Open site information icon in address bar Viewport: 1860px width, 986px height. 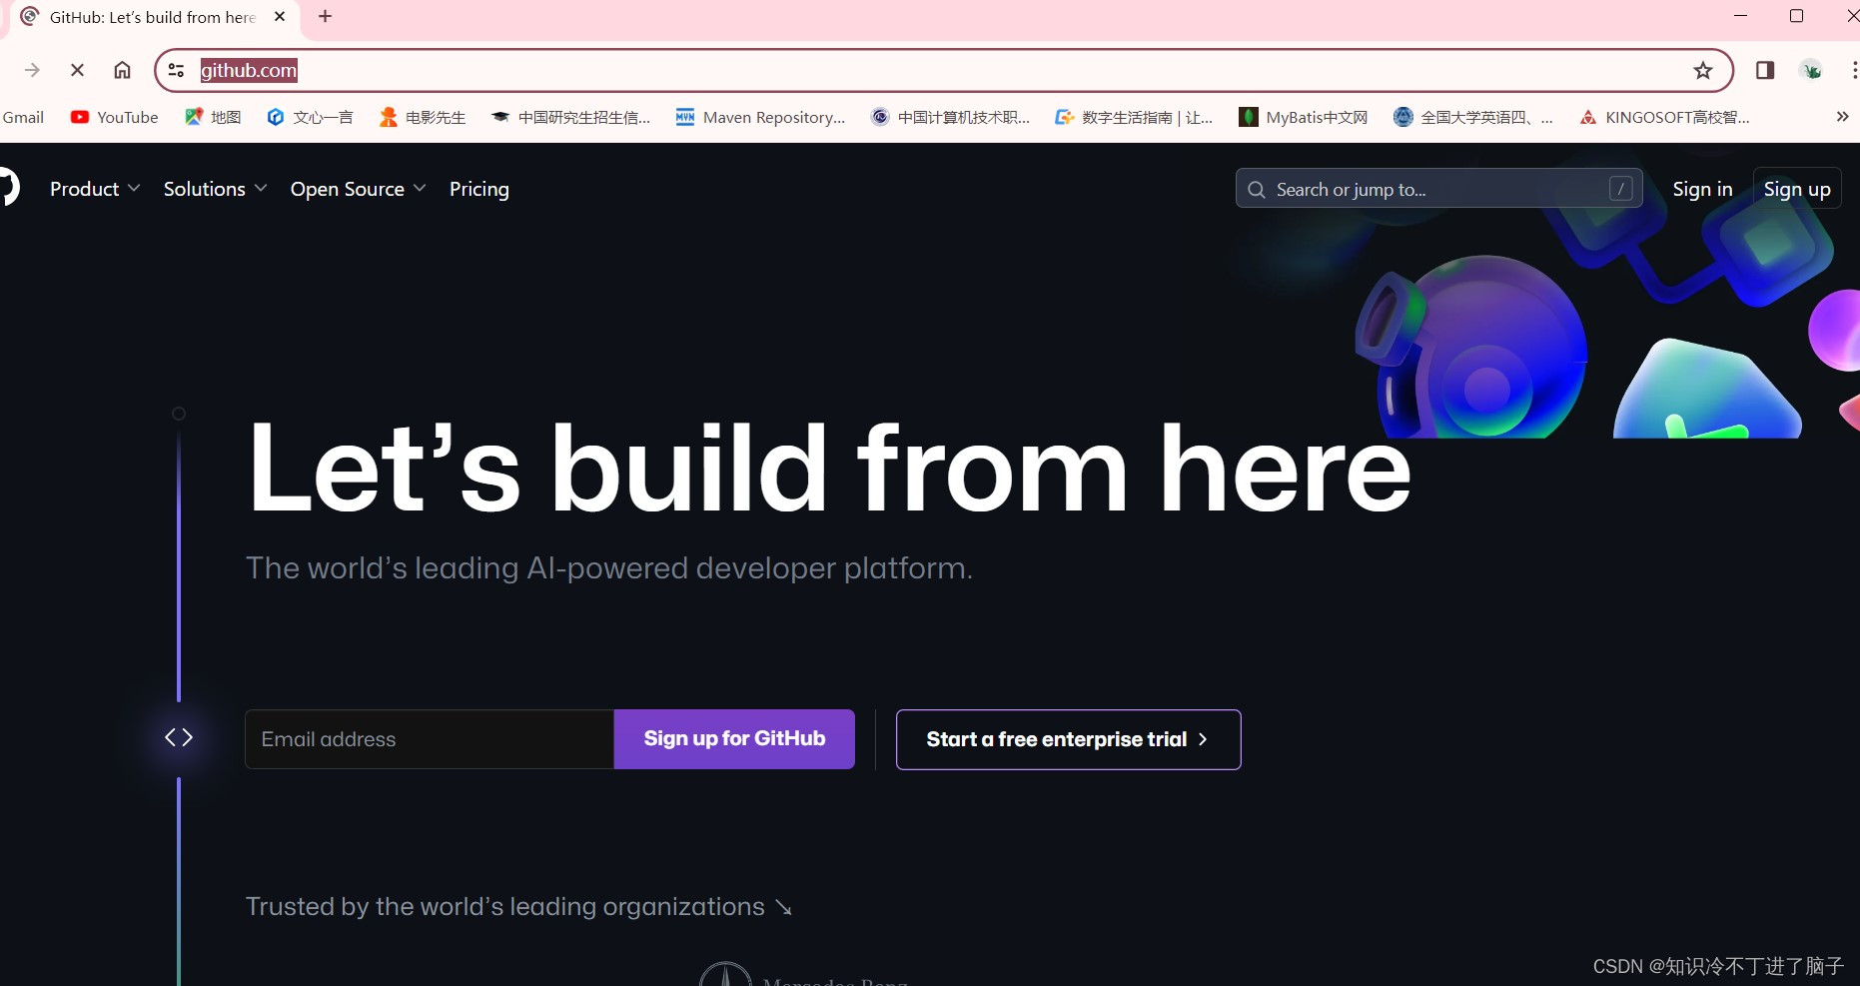tap(177, 70)
